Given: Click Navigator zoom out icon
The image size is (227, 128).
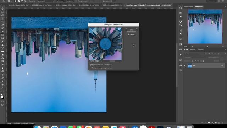Looking at the screenshot, I should click(192, 46).
